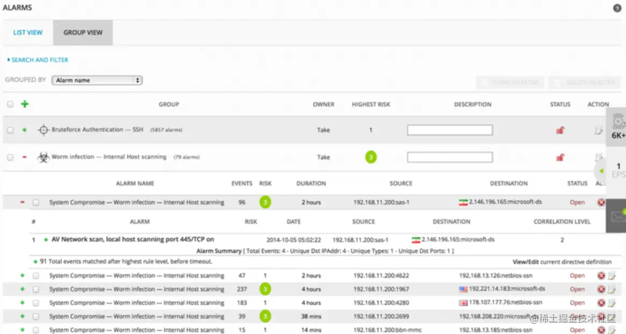Click the green risk badge on the 96-event alarm
The image size is (626, 334).
265,202
